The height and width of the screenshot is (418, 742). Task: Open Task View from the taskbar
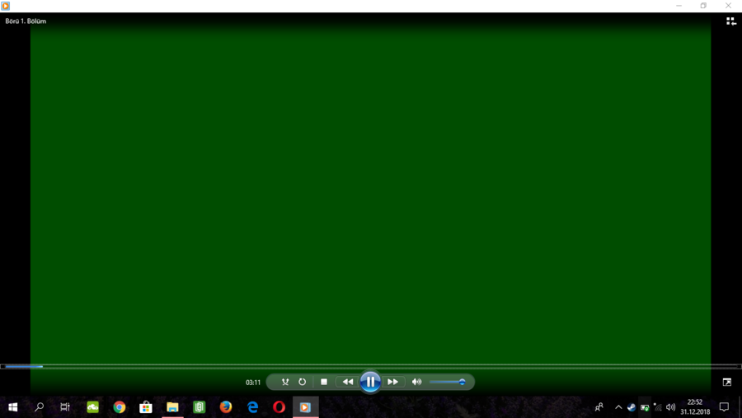click(65, 407)
